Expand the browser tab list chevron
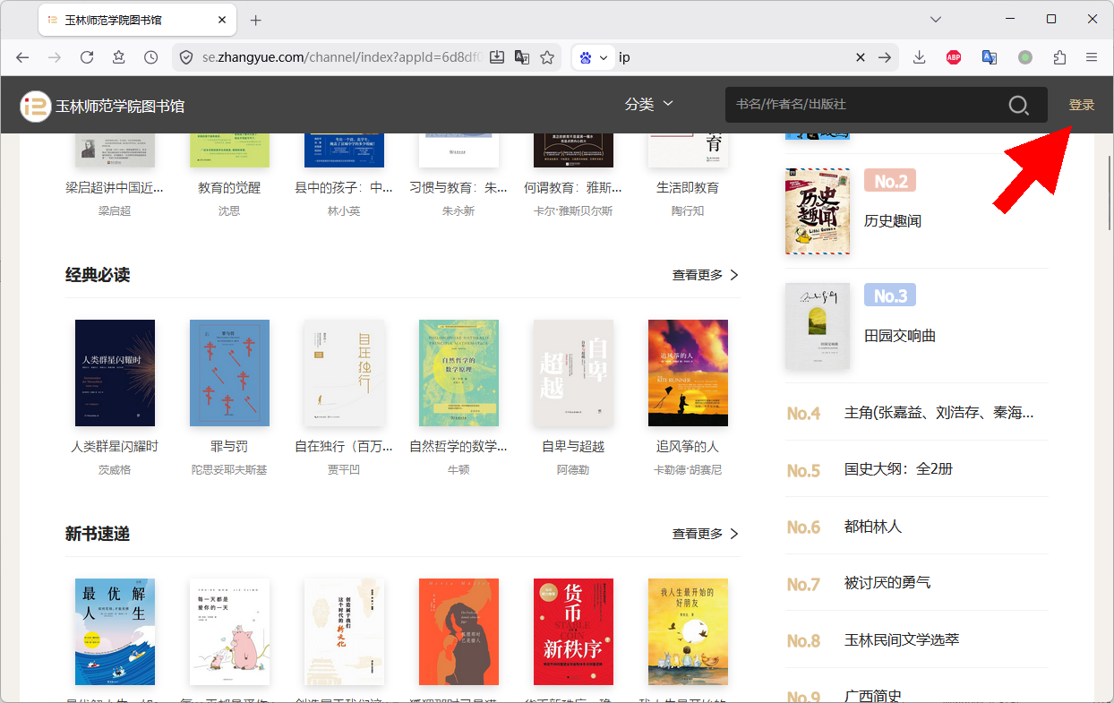1114x703 pixels. click(936, 20)
